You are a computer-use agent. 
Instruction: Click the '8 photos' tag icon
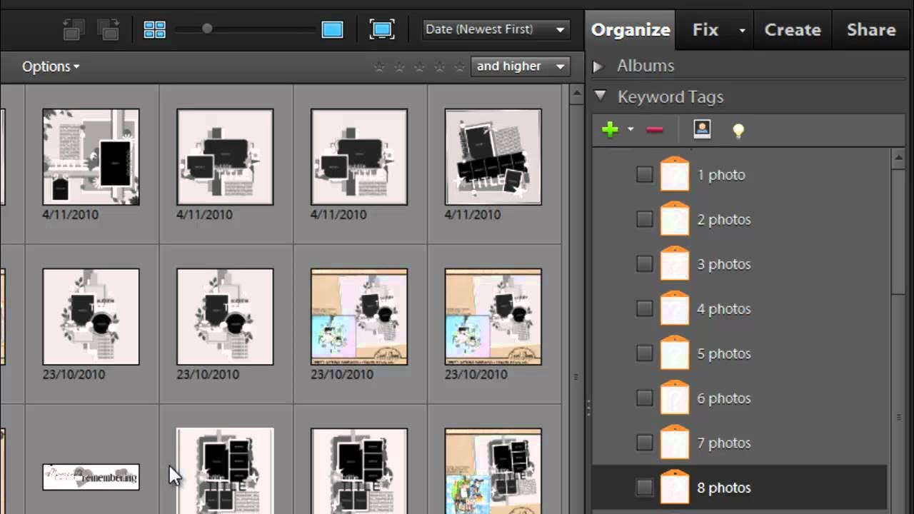coord(674,488)
